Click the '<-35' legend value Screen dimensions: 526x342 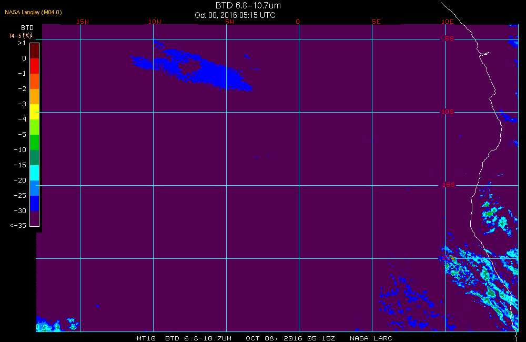point(18,226)
